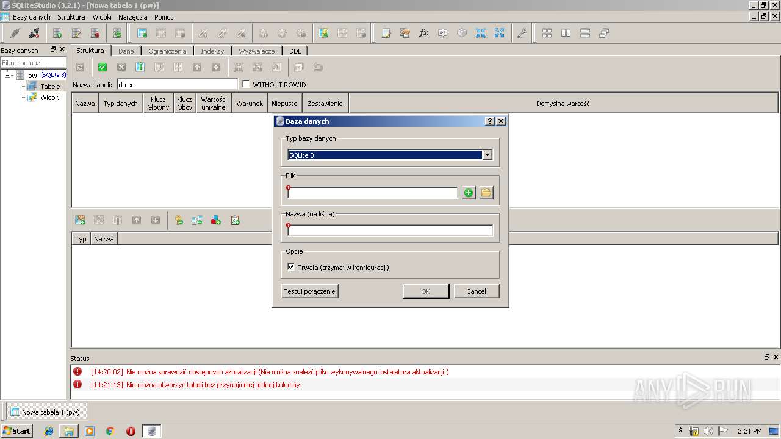Click the Nazwa (na liście) input field

click(390, 230)
